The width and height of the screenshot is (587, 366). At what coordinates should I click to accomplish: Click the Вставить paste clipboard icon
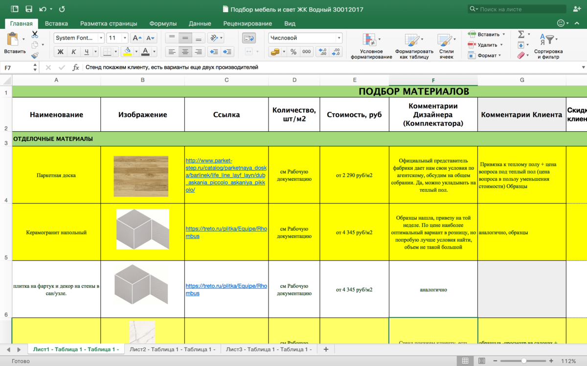[x=13, y=39]
